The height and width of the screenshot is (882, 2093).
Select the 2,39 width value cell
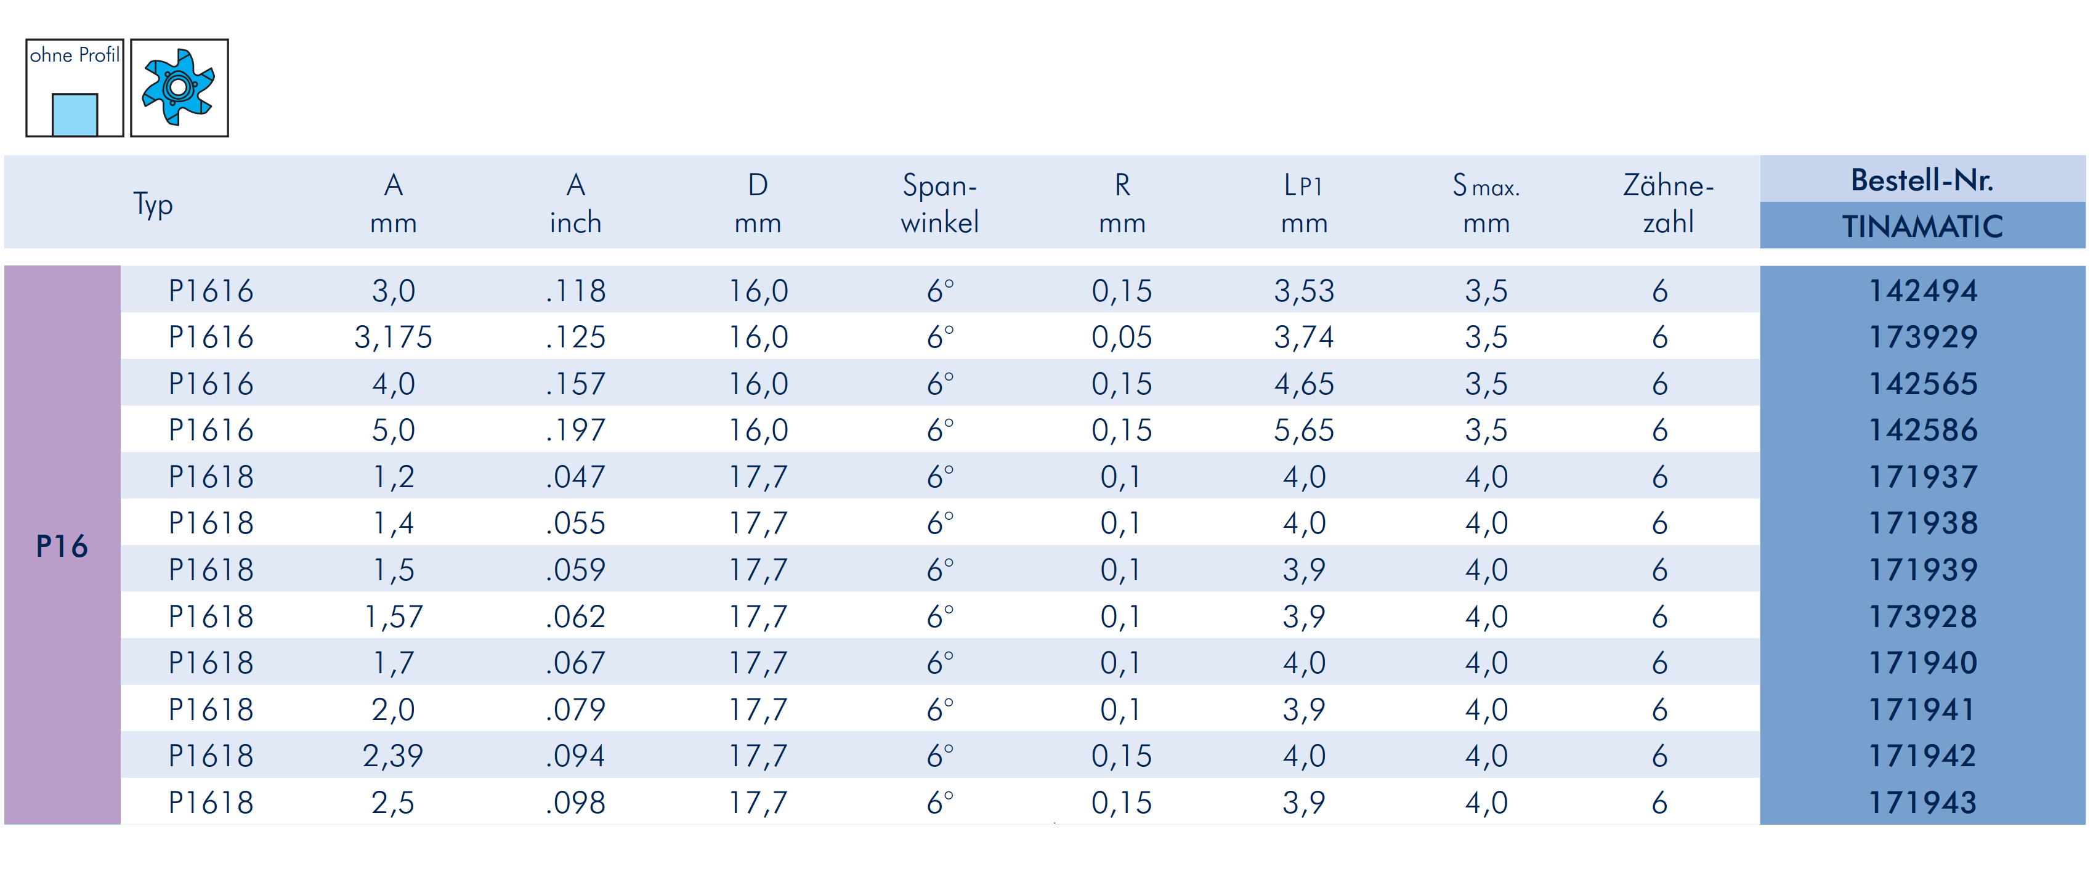click(x=393, y=755)
